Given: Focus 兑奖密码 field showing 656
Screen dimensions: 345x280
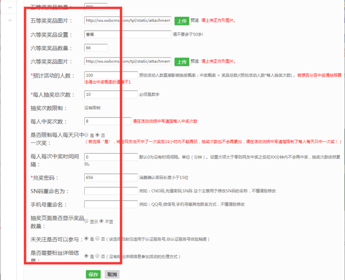Looking at the screenshot, I should (111, 177).
